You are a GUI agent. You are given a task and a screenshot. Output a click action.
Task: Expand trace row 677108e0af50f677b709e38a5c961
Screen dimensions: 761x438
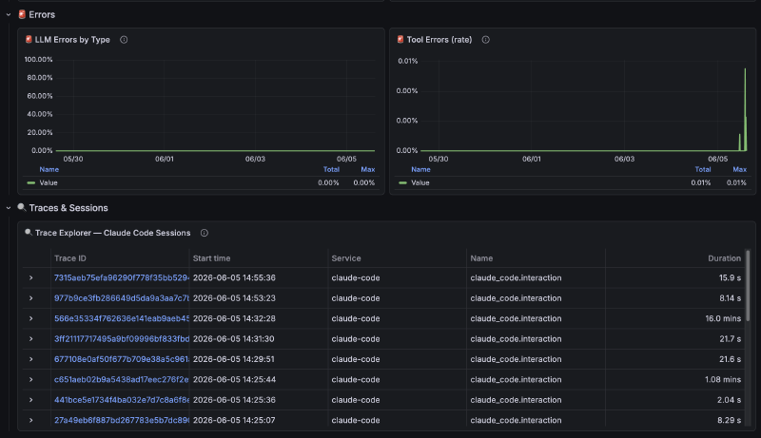point(31,359)
